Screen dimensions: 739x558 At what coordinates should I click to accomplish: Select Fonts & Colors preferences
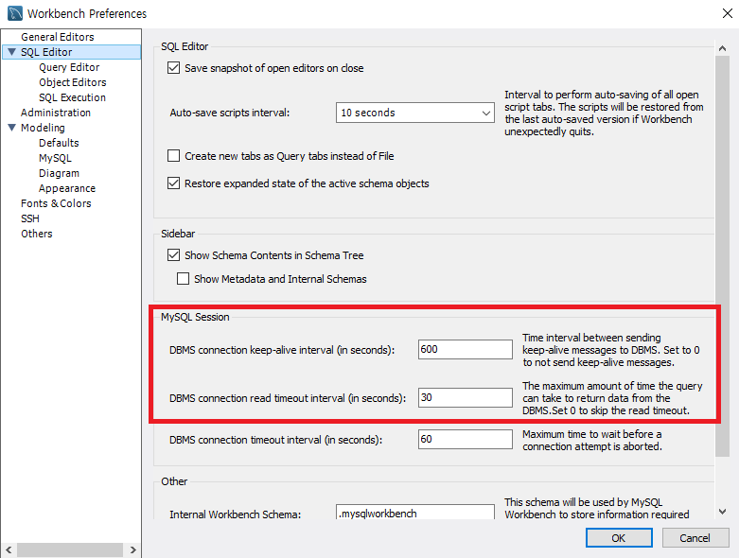(x=56, y=203)
